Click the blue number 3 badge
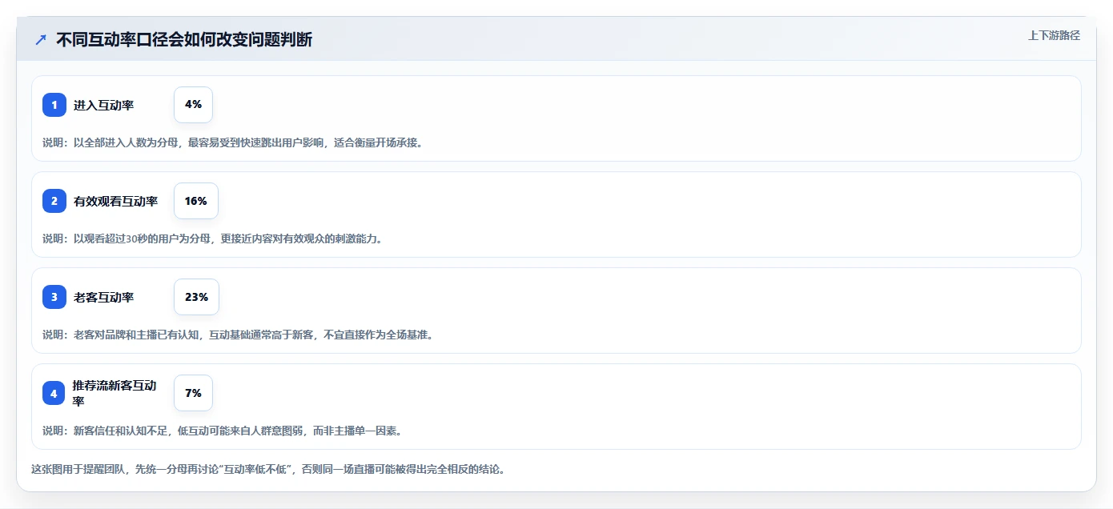The image size is (1113, 509). 54,297
